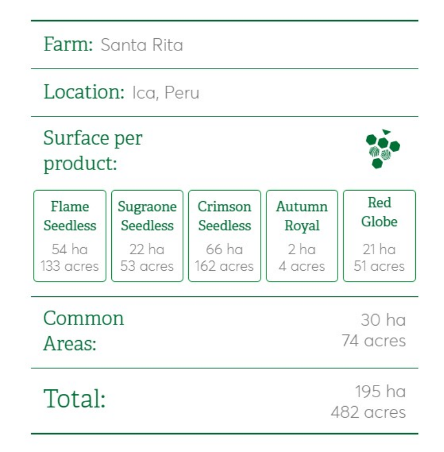
Task: Select the Sugraone Seedless card
Action: pos(147,236)
